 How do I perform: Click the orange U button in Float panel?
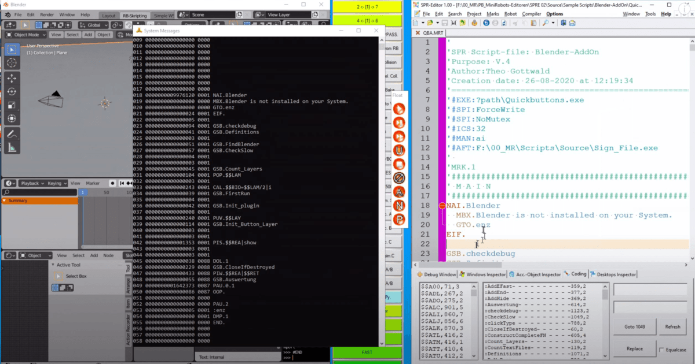[x=398, y=150]
